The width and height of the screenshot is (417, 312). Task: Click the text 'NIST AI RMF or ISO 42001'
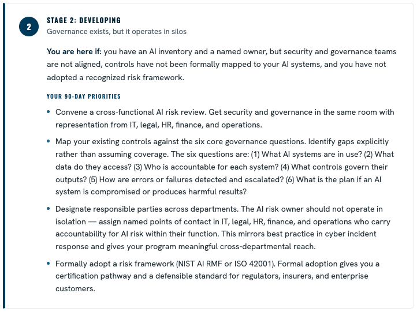point(225,264)
